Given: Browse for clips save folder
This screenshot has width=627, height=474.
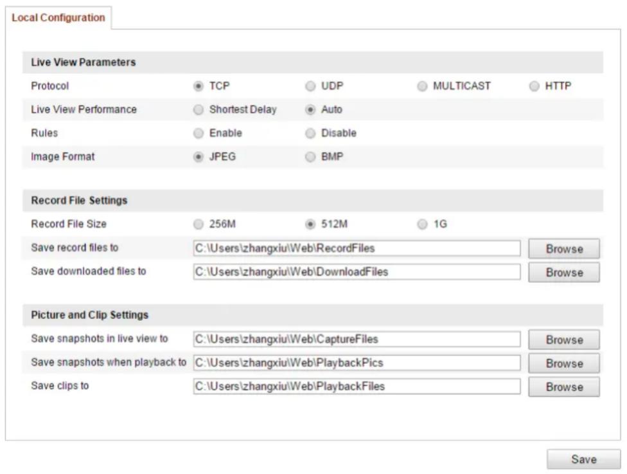Looking at the screenshot, I should point(564,387).
